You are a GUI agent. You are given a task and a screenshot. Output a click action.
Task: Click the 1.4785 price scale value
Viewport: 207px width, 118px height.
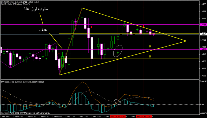point(203,4)
